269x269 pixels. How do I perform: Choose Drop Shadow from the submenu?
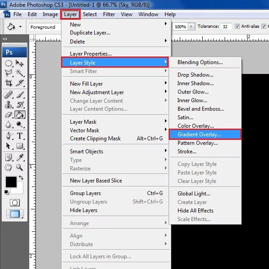coord(205,75)
